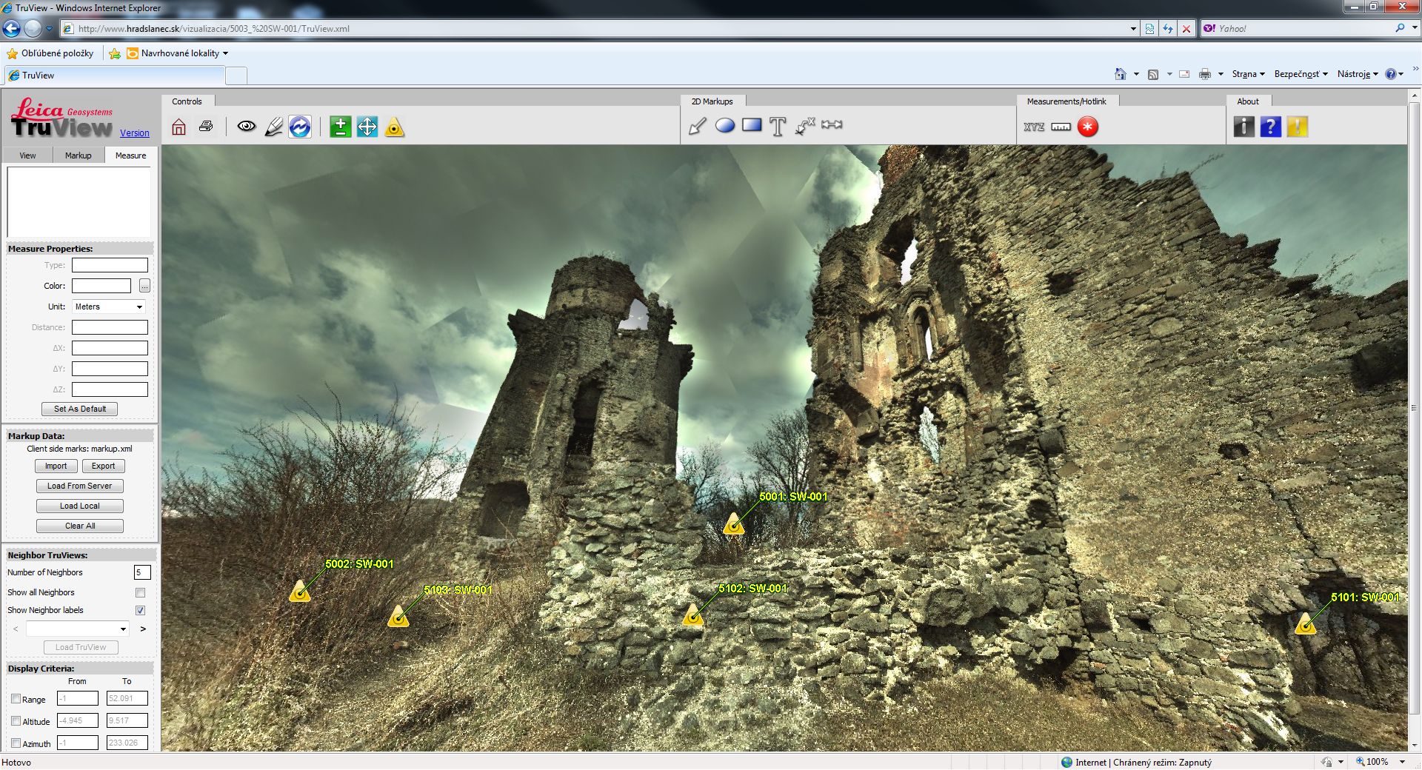Select the Measurements/Hotlink toolbar tab
The image size is (1422, 770).
pos(1066,101)
